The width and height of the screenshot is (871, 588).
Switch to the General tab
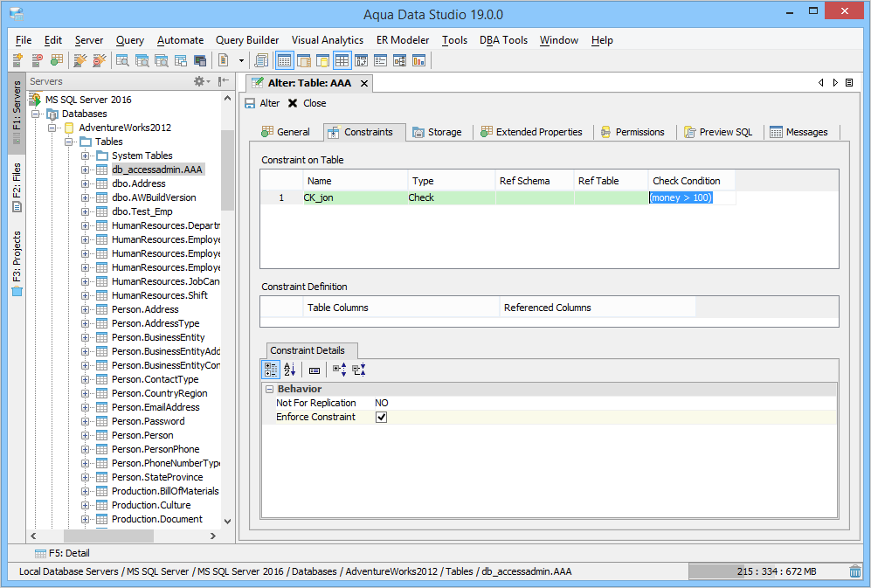click(286, 132)
